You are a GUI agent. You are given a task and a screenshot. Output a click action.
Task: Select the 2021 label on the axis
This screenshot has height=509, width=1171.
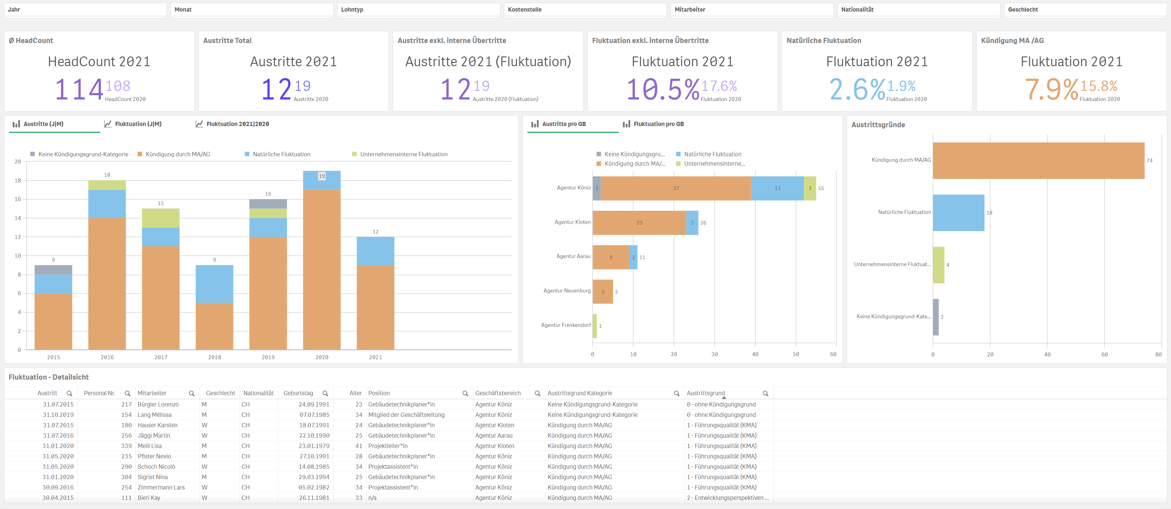(376, 357)
